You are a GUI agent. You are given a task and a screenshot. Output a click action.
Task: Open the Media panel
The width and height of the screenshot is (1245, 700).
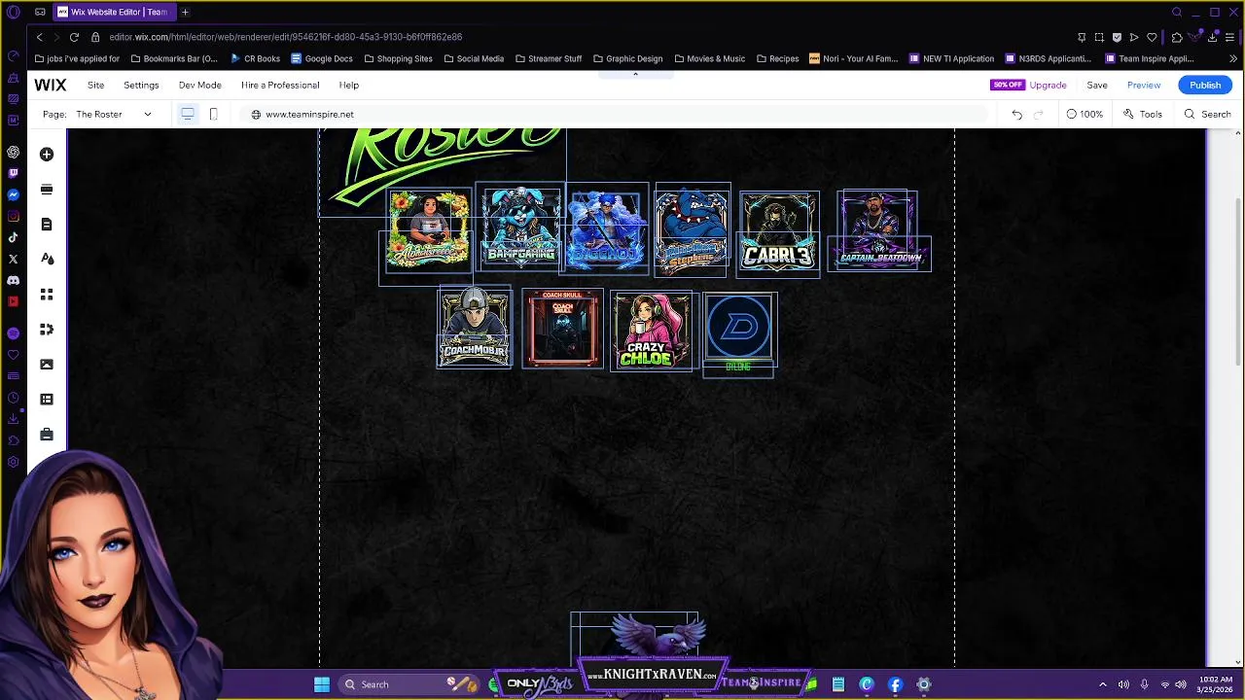(47, 365)
